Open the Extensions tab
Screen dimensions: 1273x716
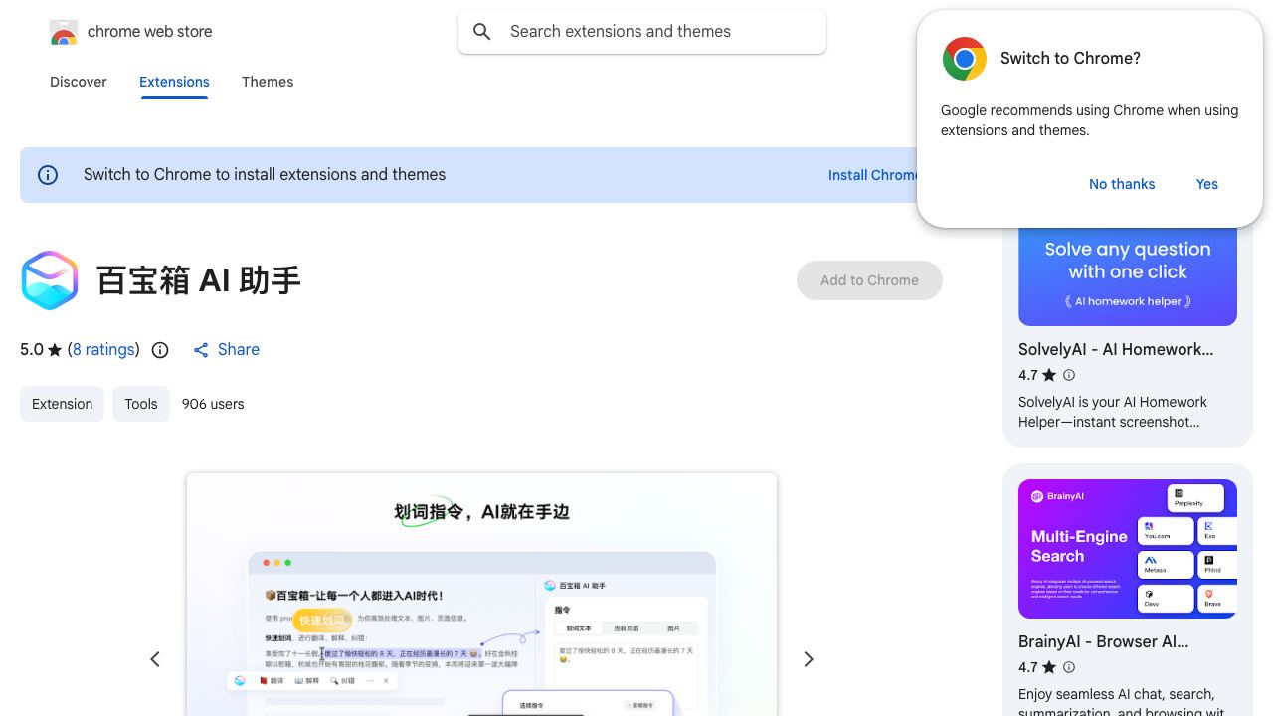174,82
